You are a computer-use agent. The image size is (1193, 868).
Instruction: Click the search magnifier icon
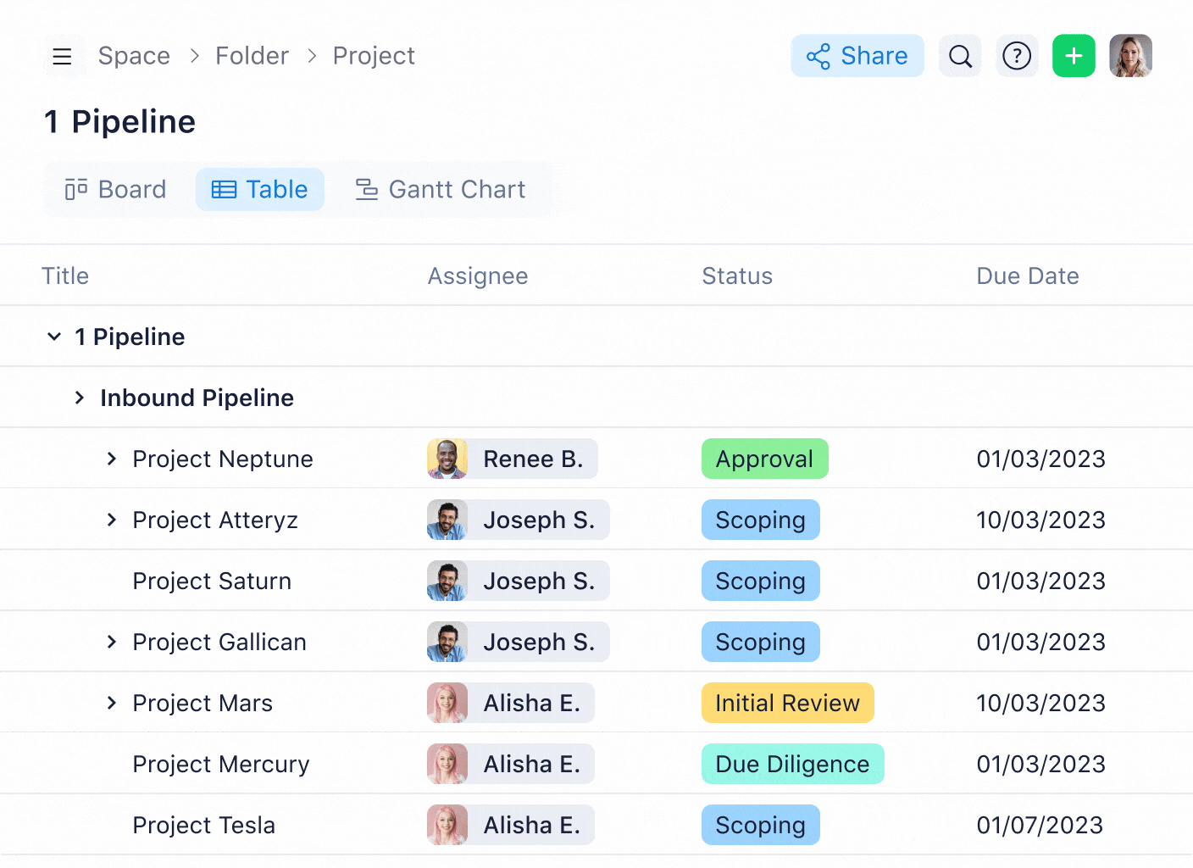pyautogui.click(x=960, y=56)
